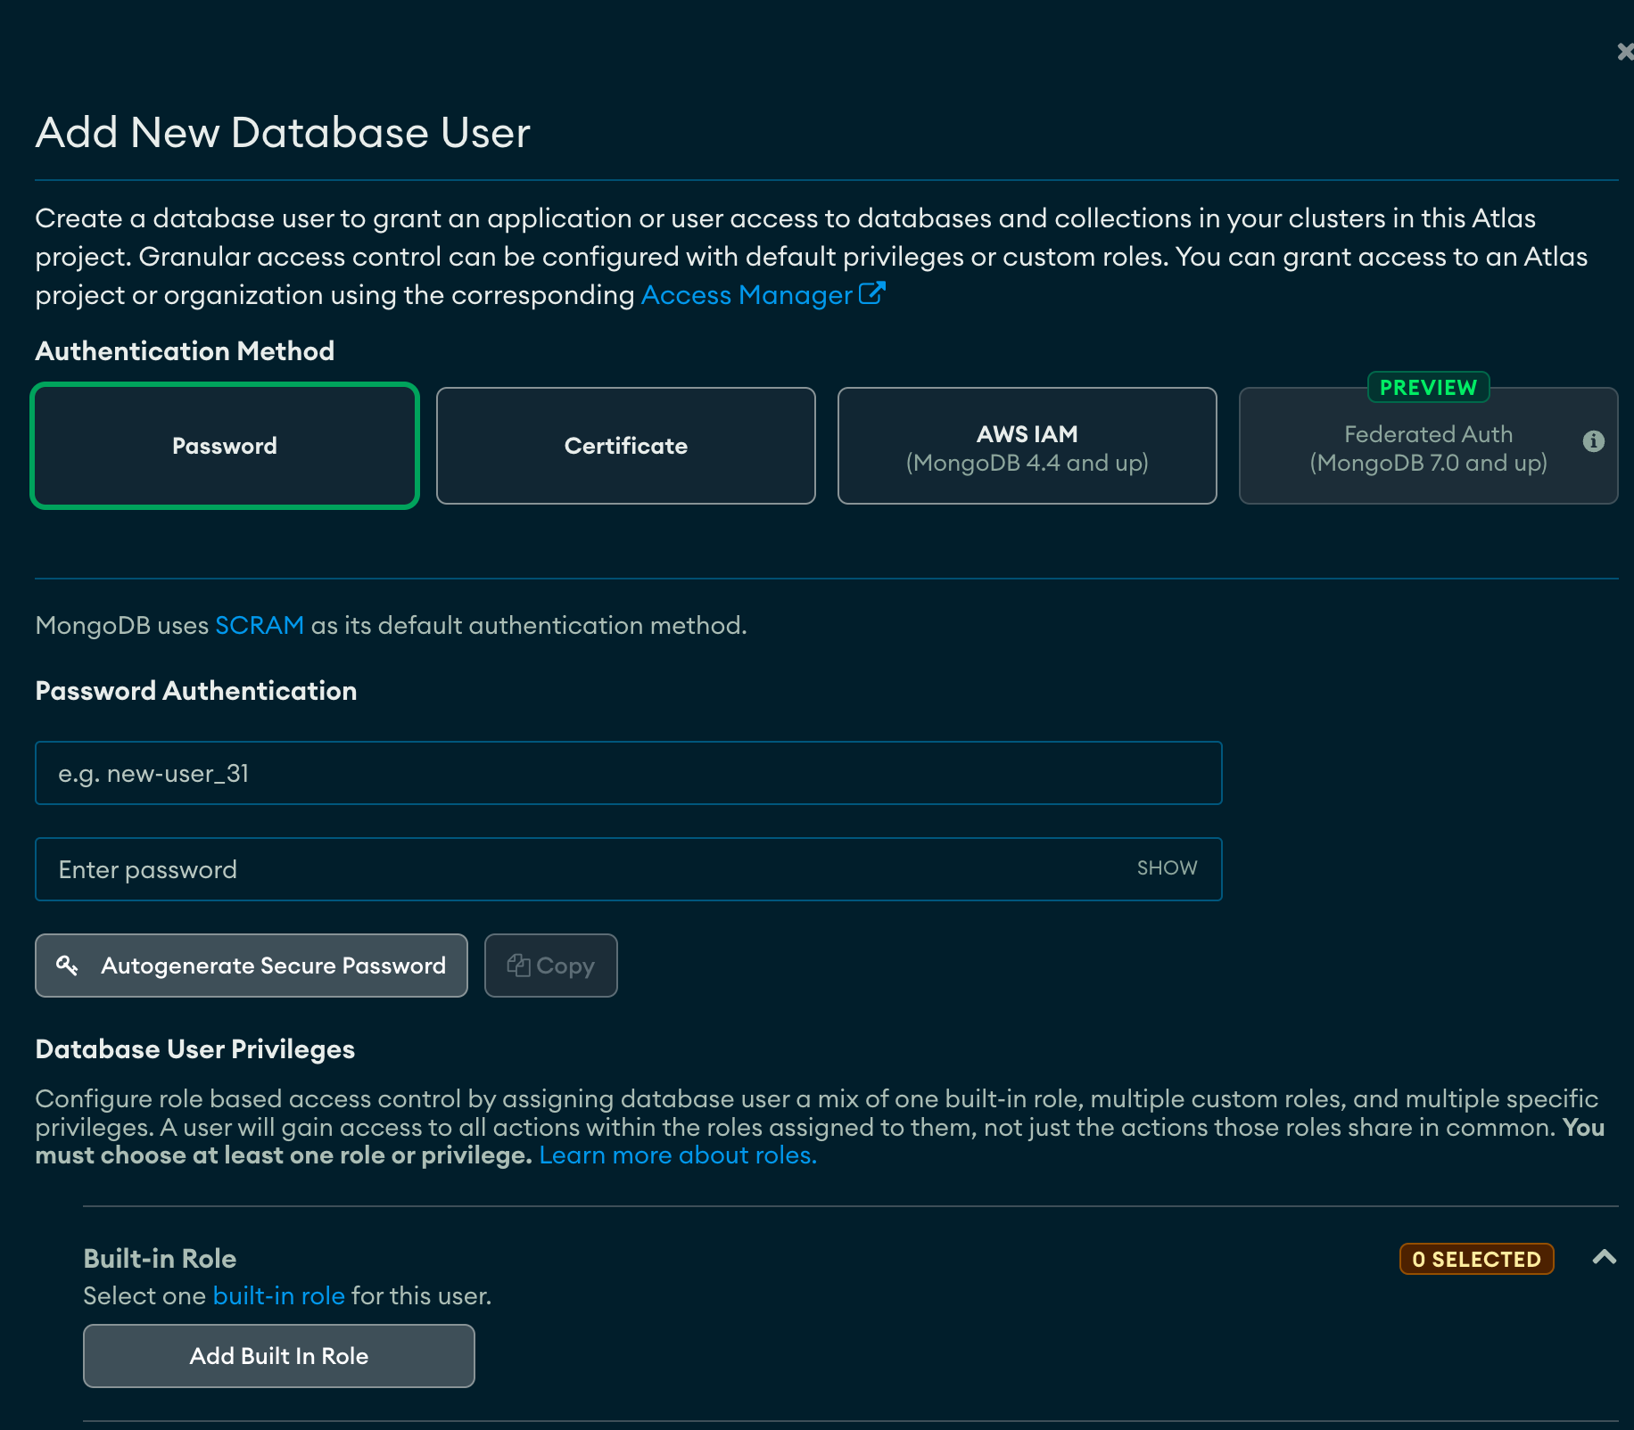Collapse the Built-in Role section chevron
This screenshot has width=1634, height=1430.
click(x=1605, y=1258)
